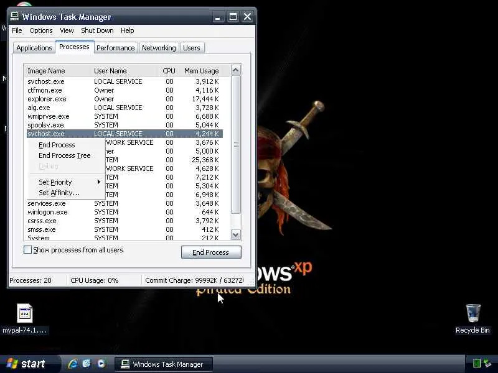Click process list scroll up arrow
498x373 pixels.
pos(236,70)
